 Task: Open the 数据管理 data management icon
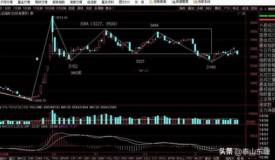173,2
